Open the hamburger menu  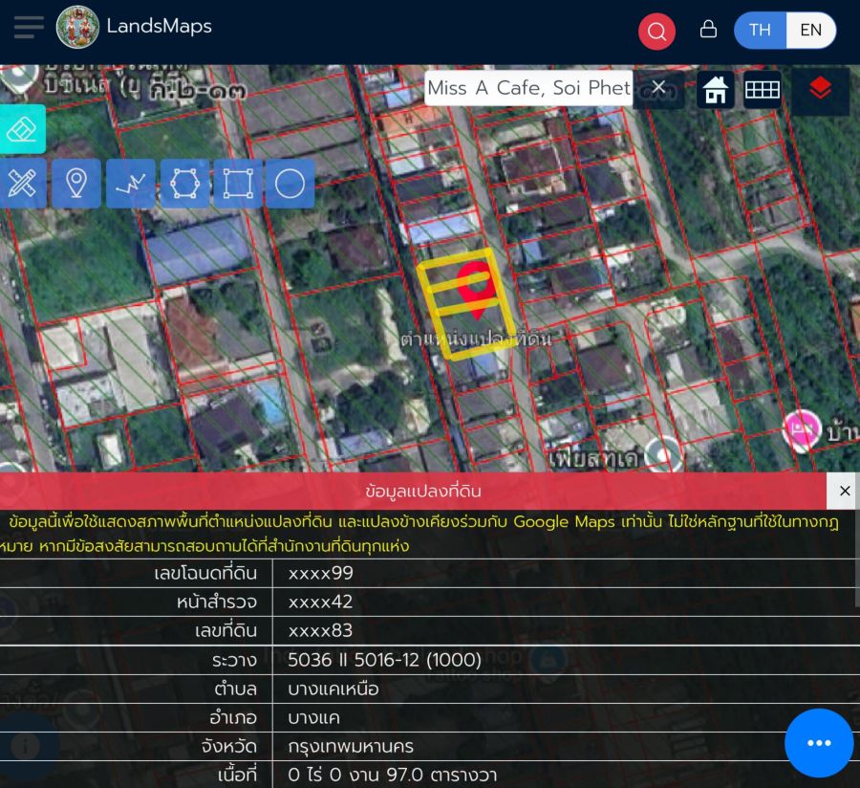[29, 28]
